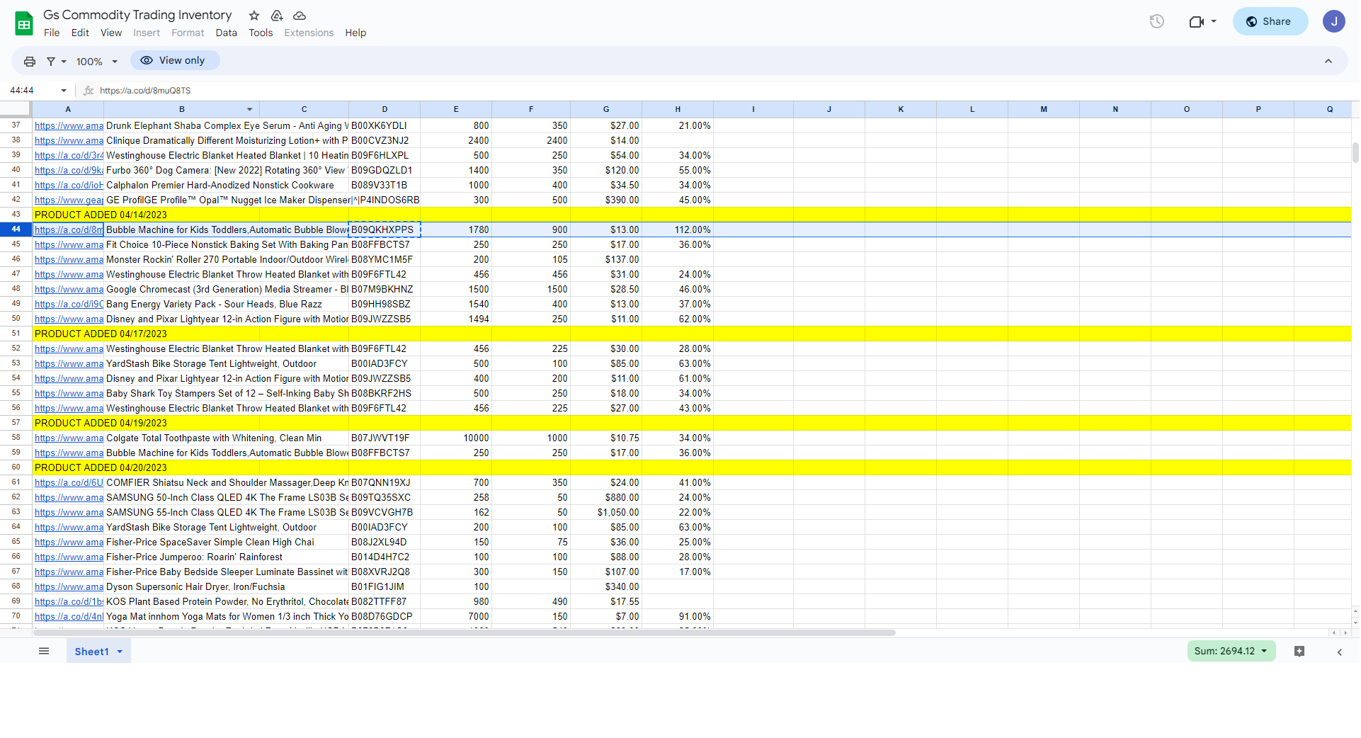
Task: Open the Help menu
Action: click(x=355, y=33)
